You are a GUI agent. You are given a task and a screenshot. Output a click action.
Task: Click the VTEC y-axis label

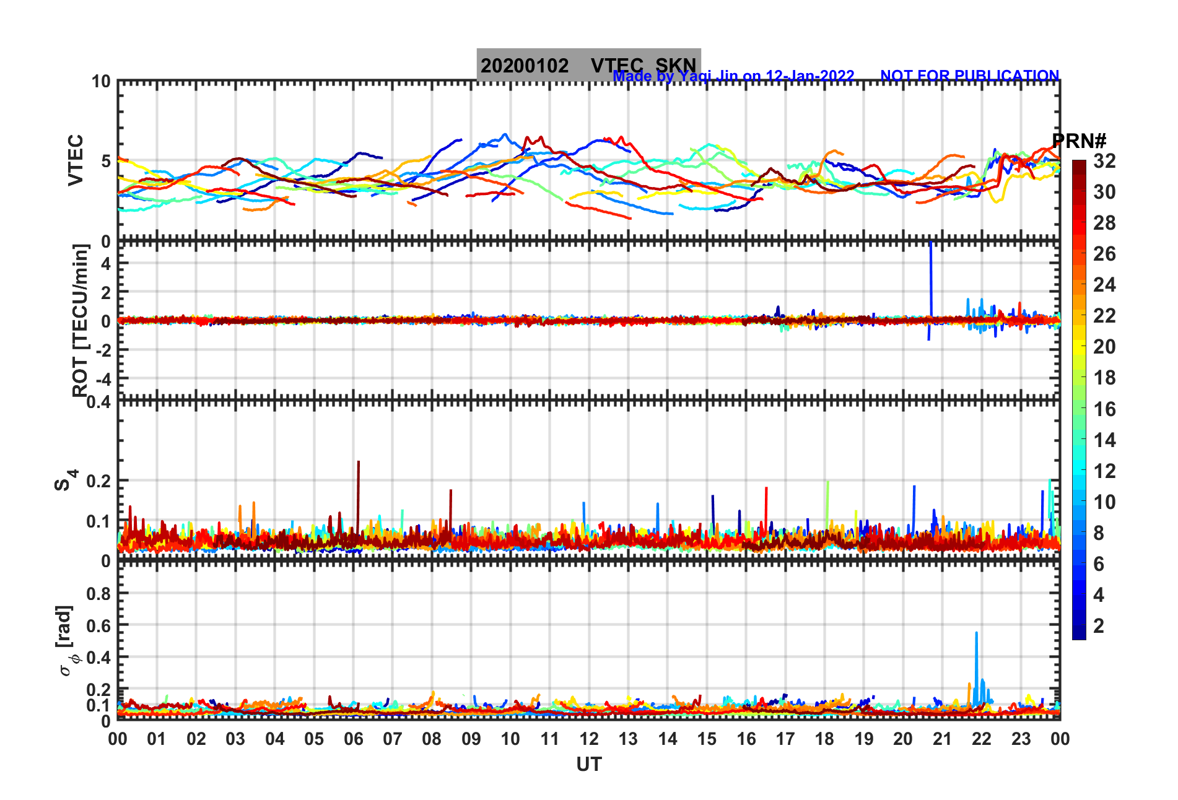coord(76,160)
